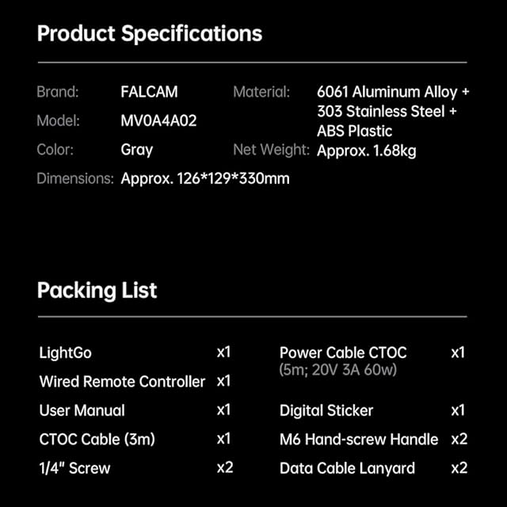Click the User Manual entry
Image resolution: width=507 pixels, height=507 pixels.
[x=82, y=410]
